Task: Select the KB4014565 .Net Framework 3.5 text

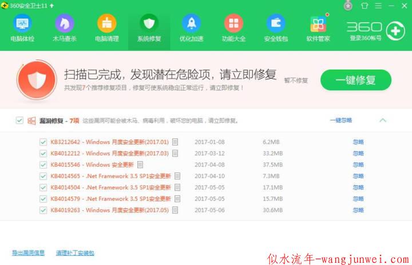Action: pyautogui.click(x=110, y=176)
